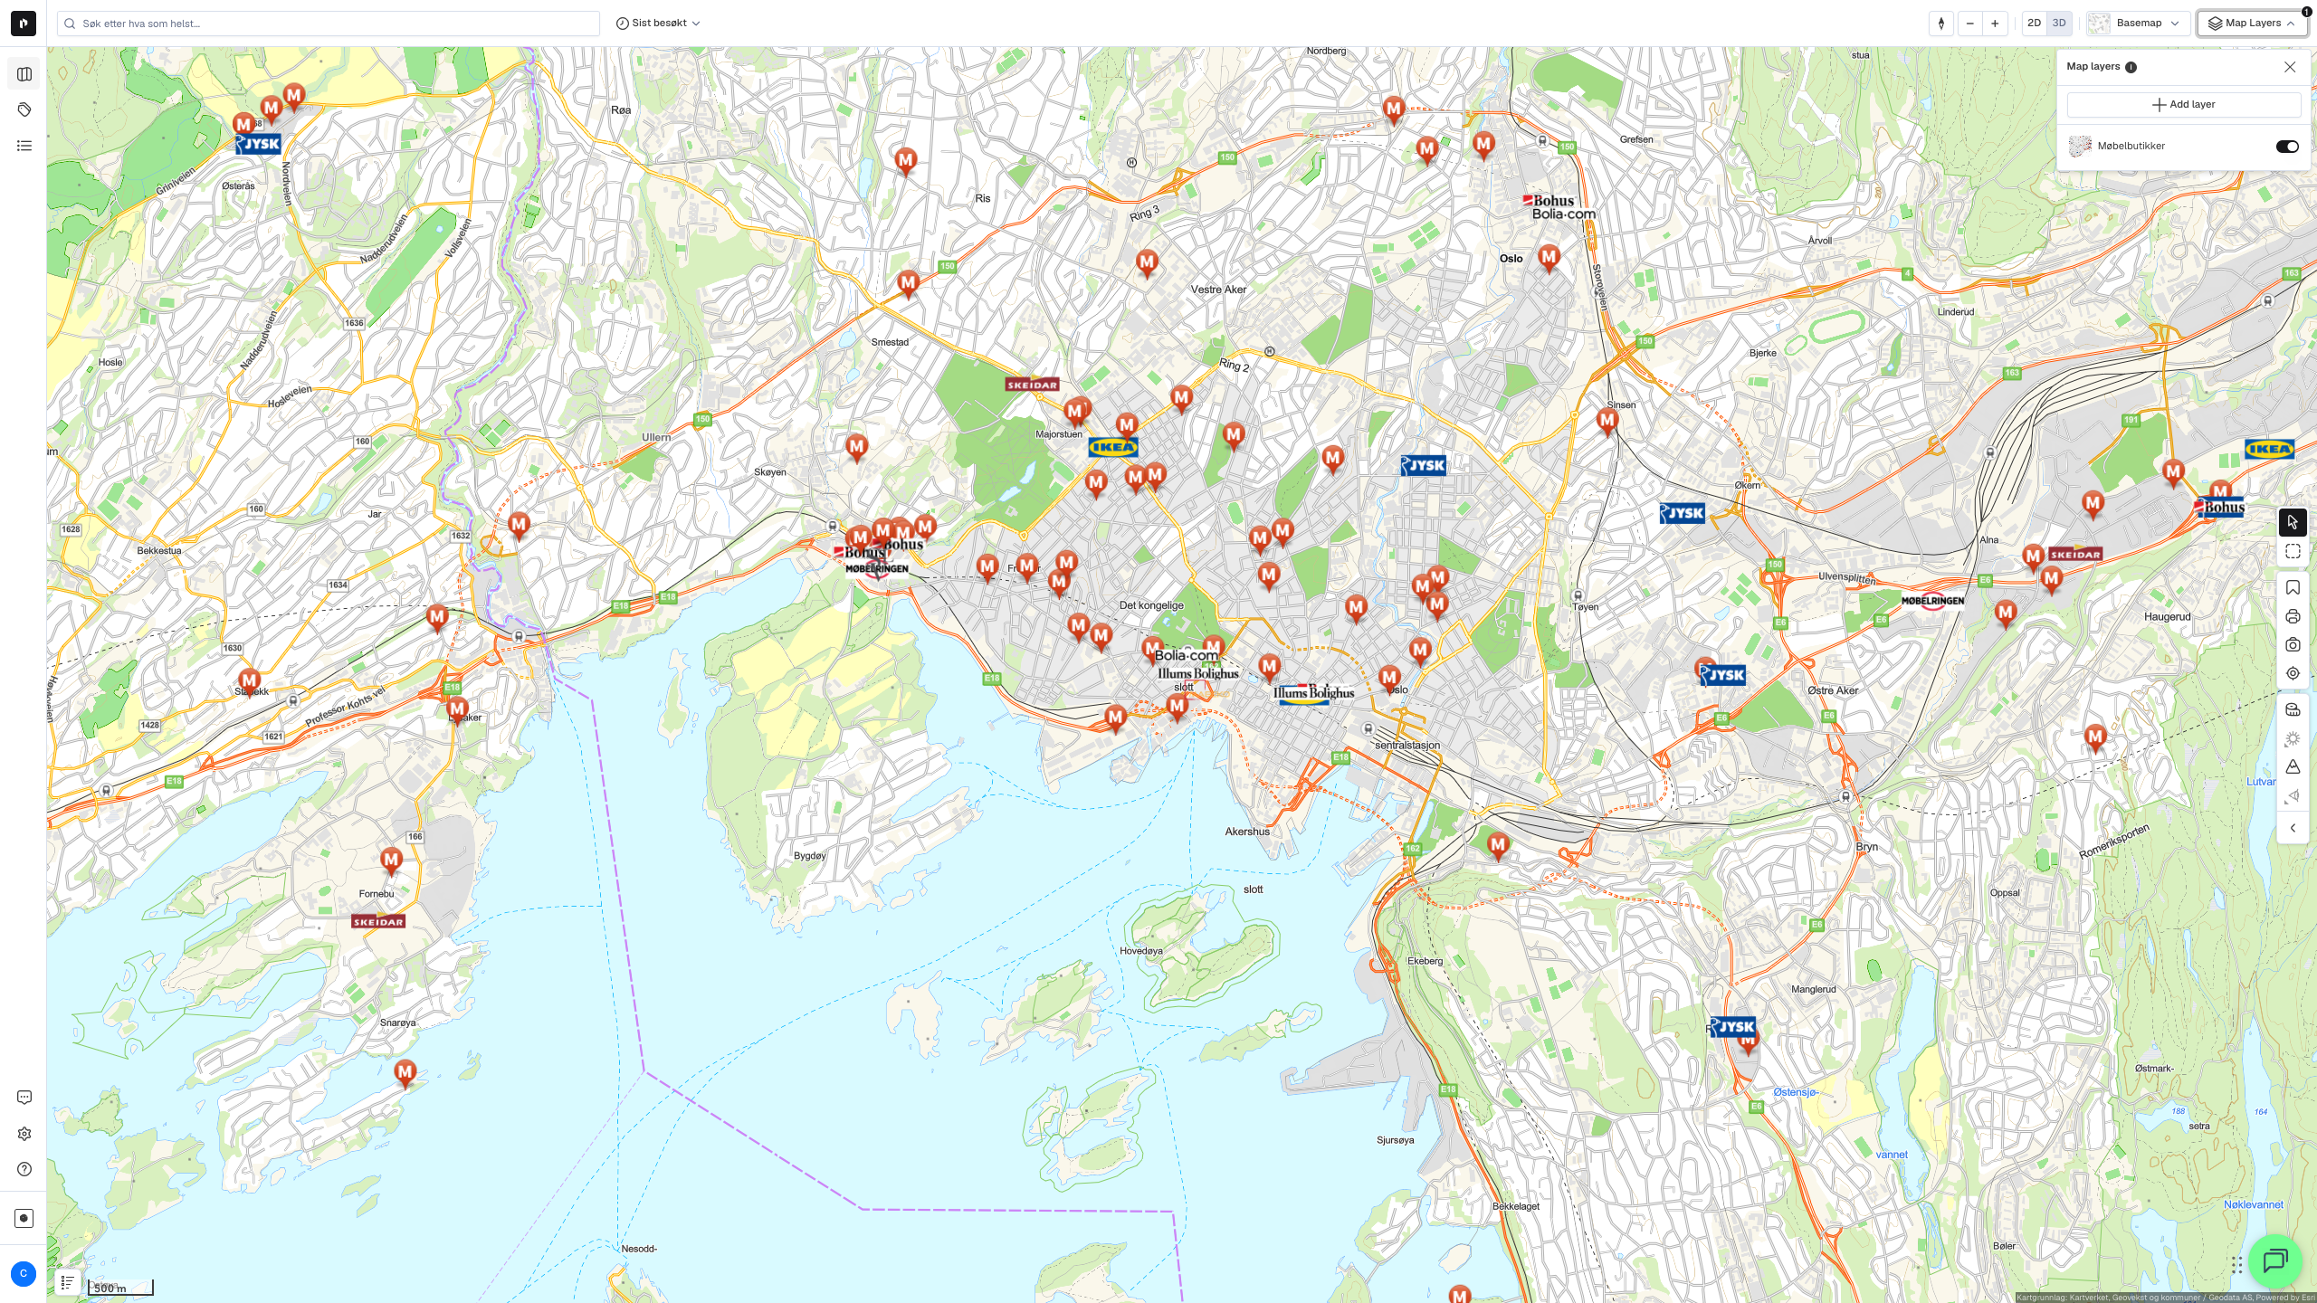Screen dimensions: 2317x1303
Task: Open the Basemap dropdown
Action: tap(2138, 24)
